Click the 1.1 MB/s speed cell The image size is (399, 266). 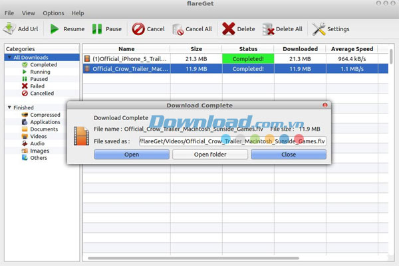352,69
